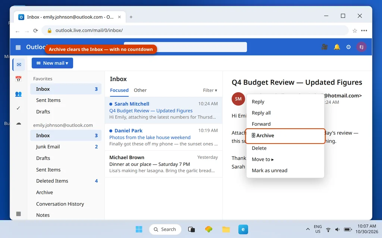382x238 pixels.
Task: Open the Calendar icon in sidebar
Action: 18,79
